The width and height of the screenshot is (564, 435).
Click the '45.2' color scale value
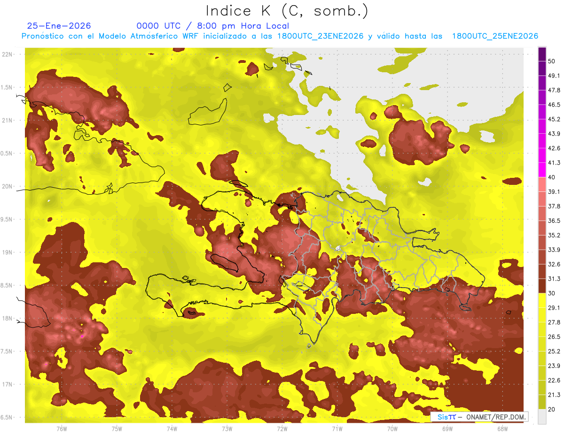point(554,119)
